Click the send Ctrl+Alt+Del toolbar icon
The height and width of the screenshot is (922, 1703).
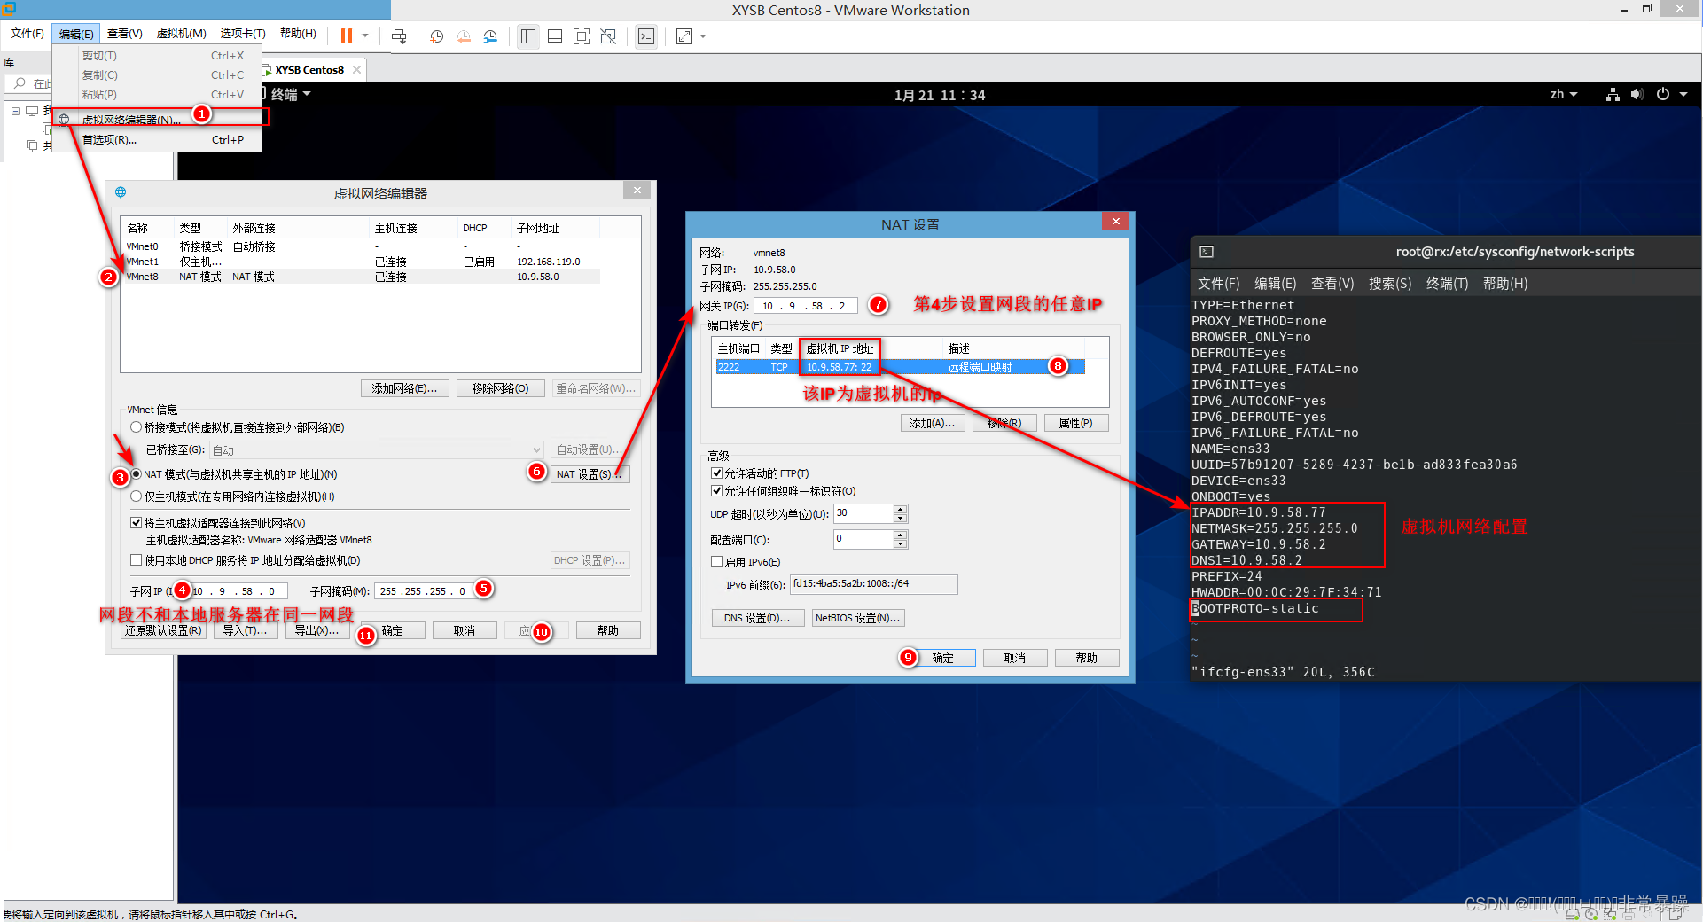[399, 36]
